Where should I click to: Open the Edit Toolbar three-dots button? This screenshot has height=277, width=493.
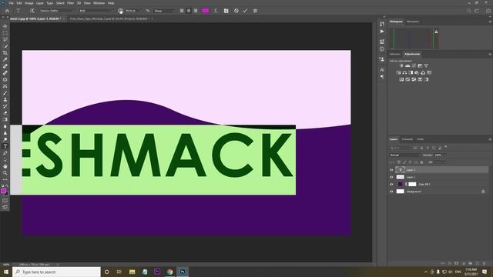[5, 179]
